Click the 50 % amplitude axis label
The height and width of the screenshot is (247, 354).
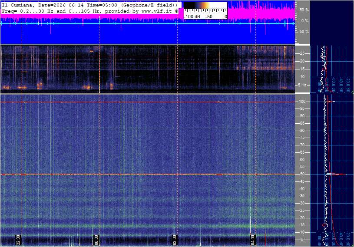[304, 10]
